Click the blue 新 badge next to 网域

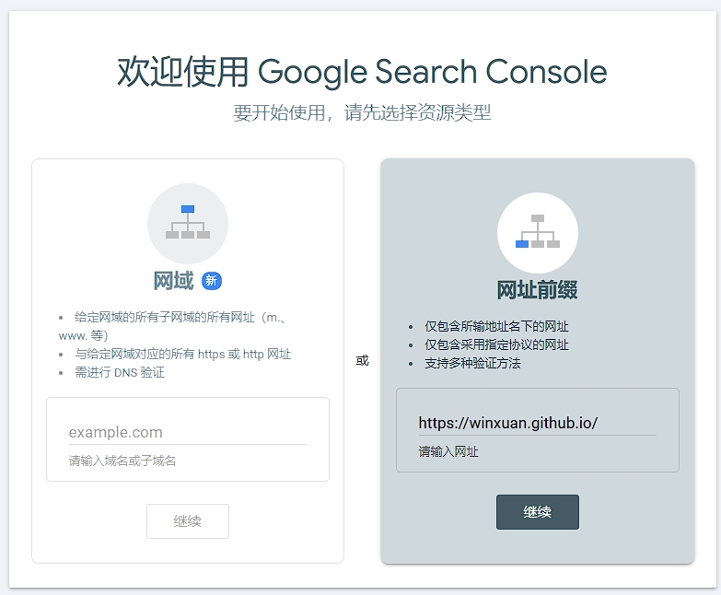pyautogui.click(x=212, y=281)
